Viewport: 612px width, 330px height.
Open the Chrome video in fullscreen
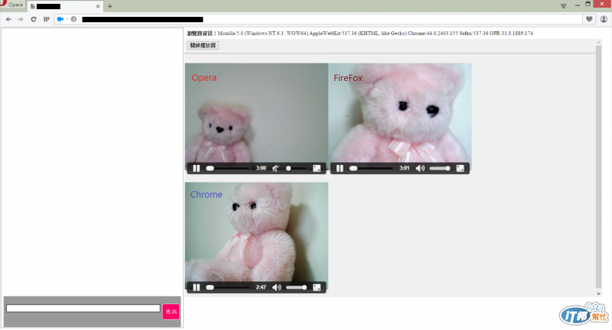click(x=317, y=287)
